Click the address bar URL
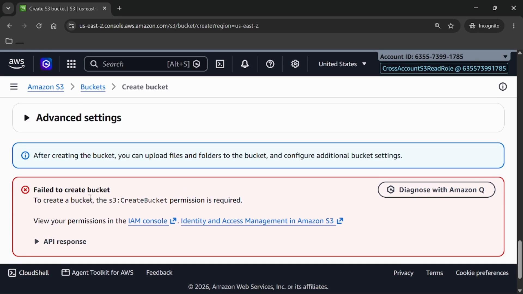 pos(169,26)
